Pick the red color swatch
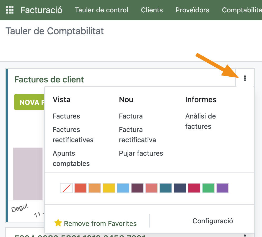 tap(80, 188)
